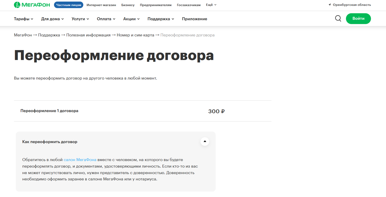Image resolution: width=386 pixels, height=197 pixels.
Task: Expand the Ещё top menu
Action: coord(211,5)
